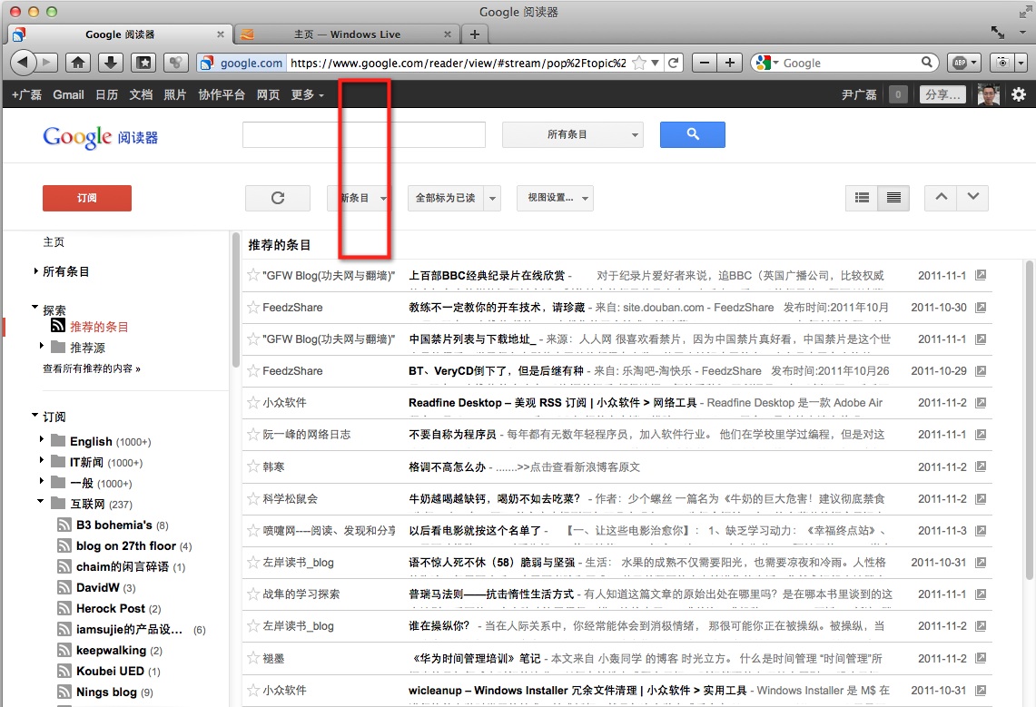Open the 视图设置... dropdown
This screenshot has width=1036, height=707.
coord(555,198)
